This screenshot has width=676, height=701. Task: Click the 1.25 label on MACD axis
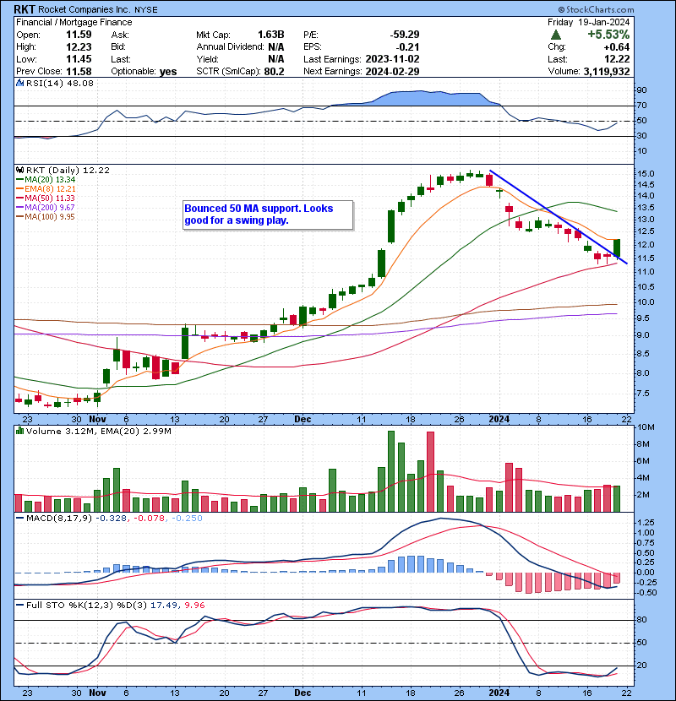pos(646,523)
